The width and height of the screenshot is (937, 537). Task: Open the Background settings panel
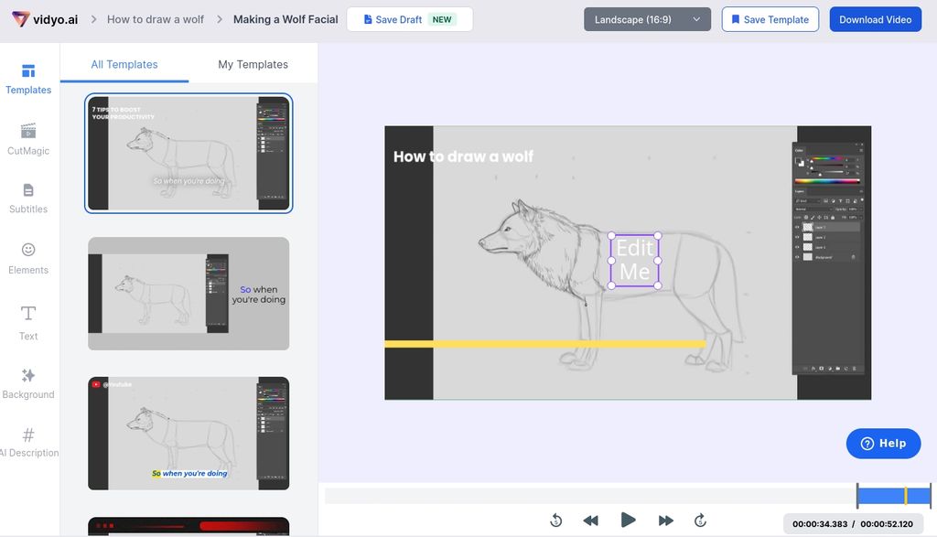[28, 384]
